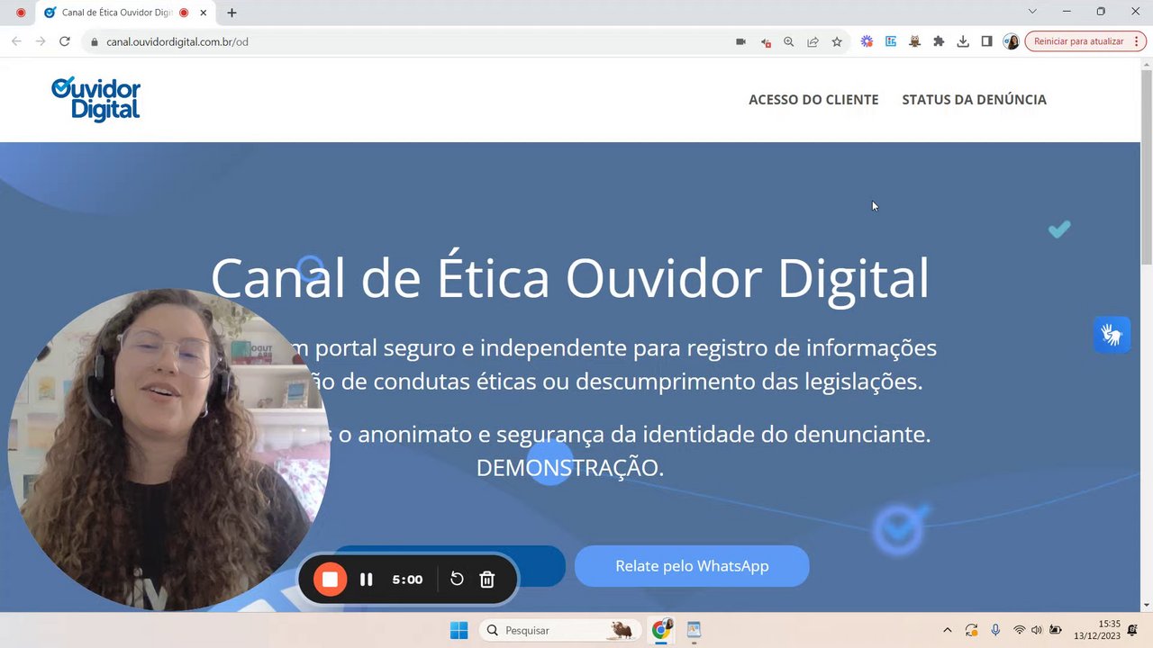
Task: Open Wi-Fi network settings in tray
Action: pyautogui.click(x=1019, y=630)
